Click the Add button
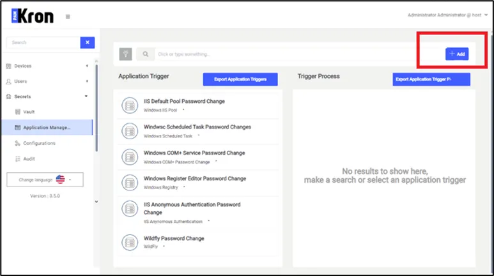 click(x=457, y=54)
